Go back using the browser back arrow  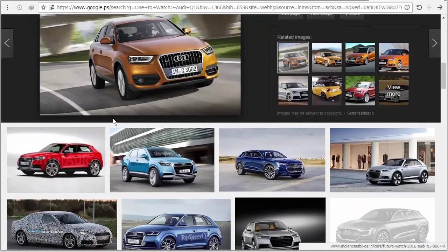429,7
